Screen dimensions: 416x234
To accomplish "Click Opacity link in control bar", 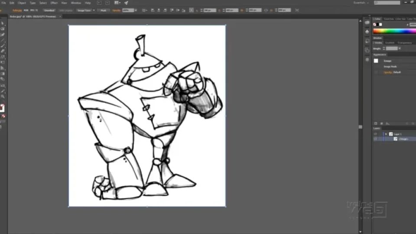I will (116, 10).
